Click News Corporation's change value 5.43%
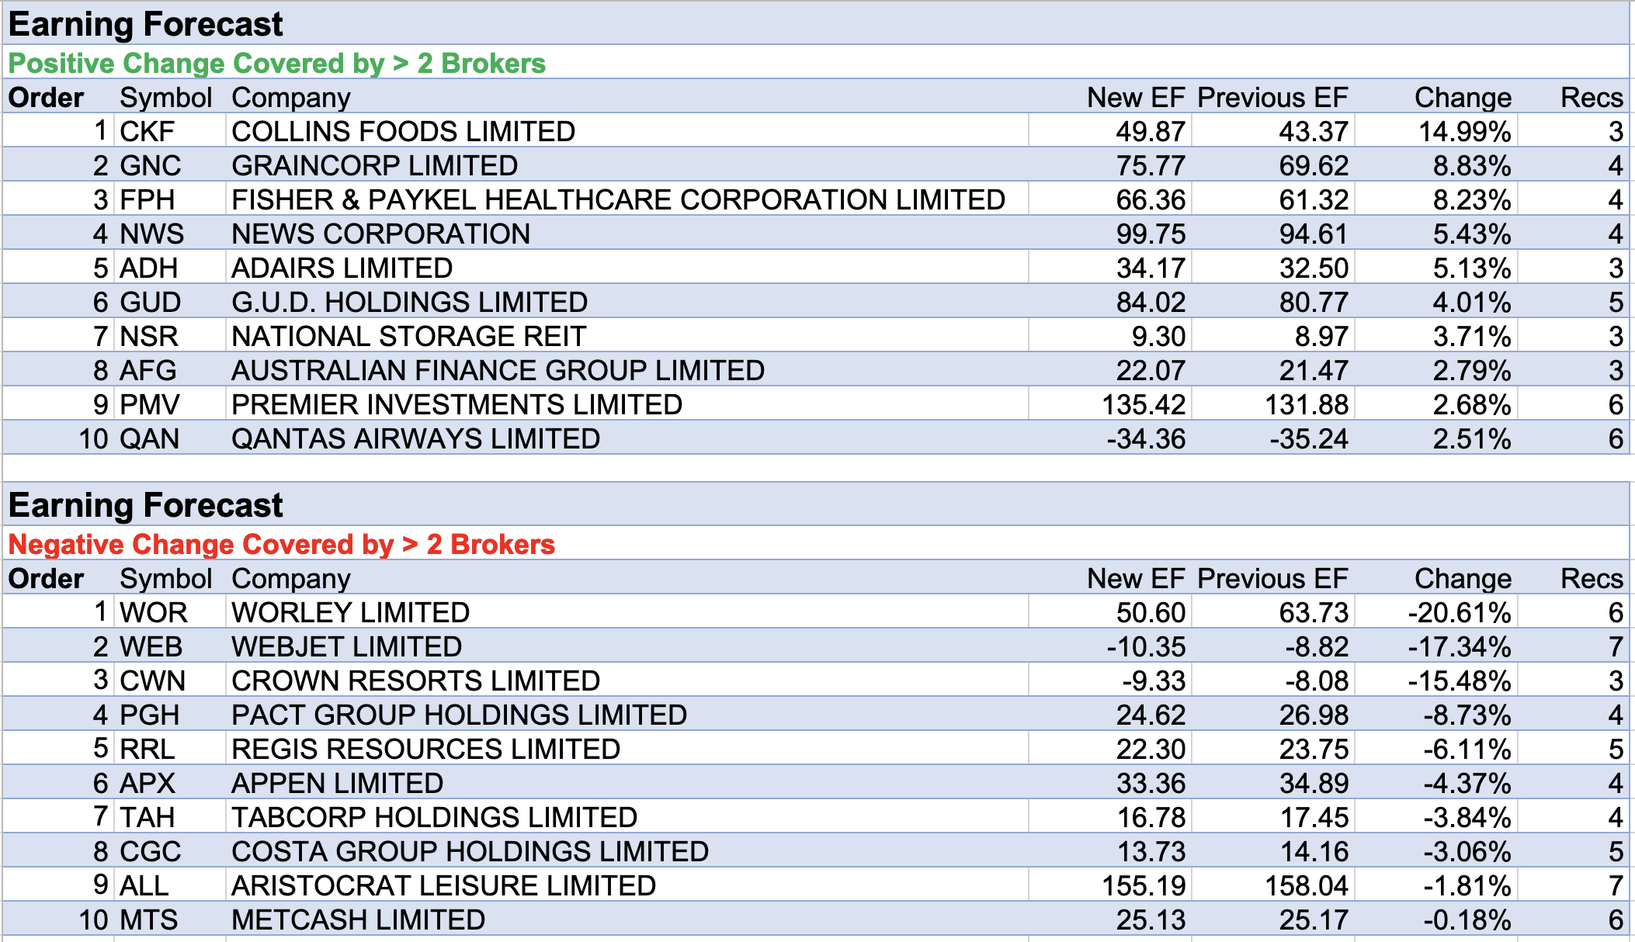The height and width of the screenshot is (942, 1635). (x=1471, y=234)
